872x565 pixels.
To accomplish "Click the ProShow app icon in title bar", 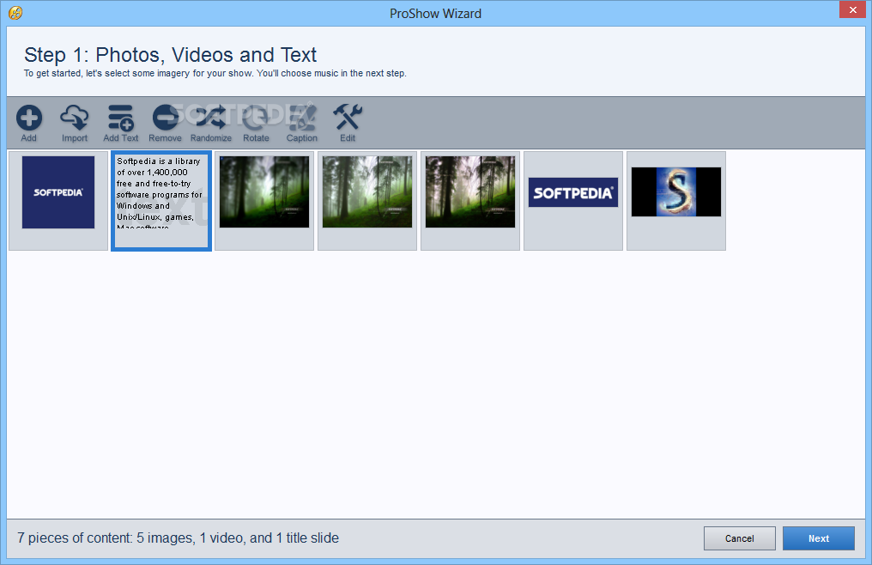I will pyautogui.click(x=15, y=13).
